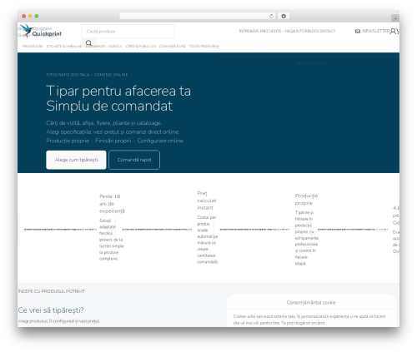Click the 'Preț calculat instant' title
Image resolution: width=417 pixels, height=352 pixels.
[x=206, y=201]
